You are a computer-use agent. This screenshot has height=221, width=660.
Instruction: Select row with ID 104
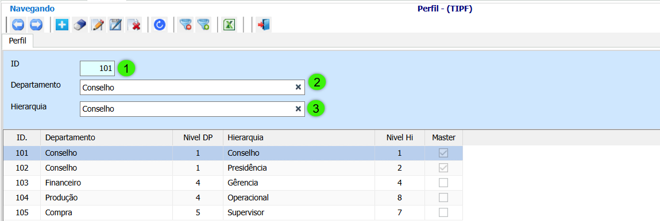pos(233,198)
